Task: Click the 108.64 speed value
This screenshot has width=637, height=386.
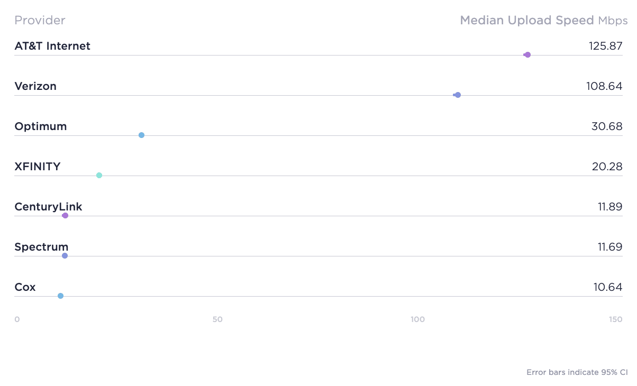Action: coord(604,86)
